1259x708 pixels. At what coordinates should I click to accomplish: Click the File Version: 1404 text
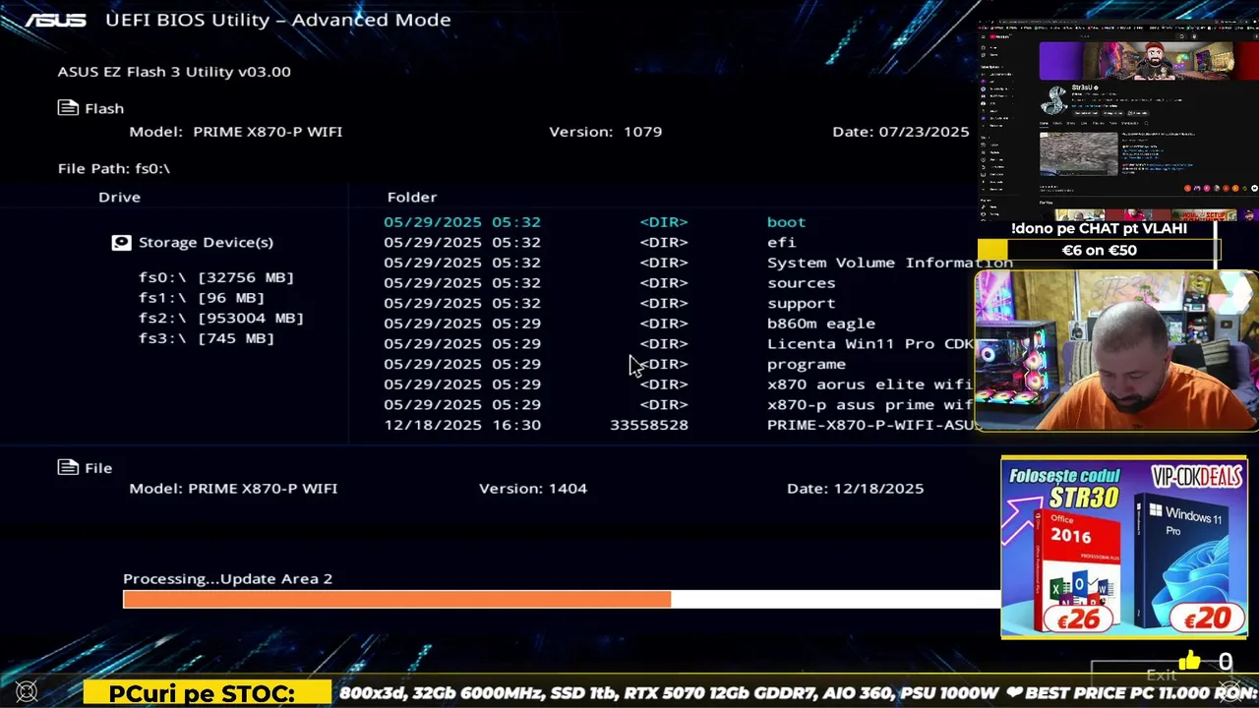point(533,488)
